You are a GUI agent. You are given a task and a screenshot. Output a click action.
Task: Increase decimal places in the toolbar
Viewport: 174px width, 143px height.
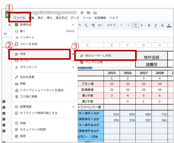[x=93, y=25]
